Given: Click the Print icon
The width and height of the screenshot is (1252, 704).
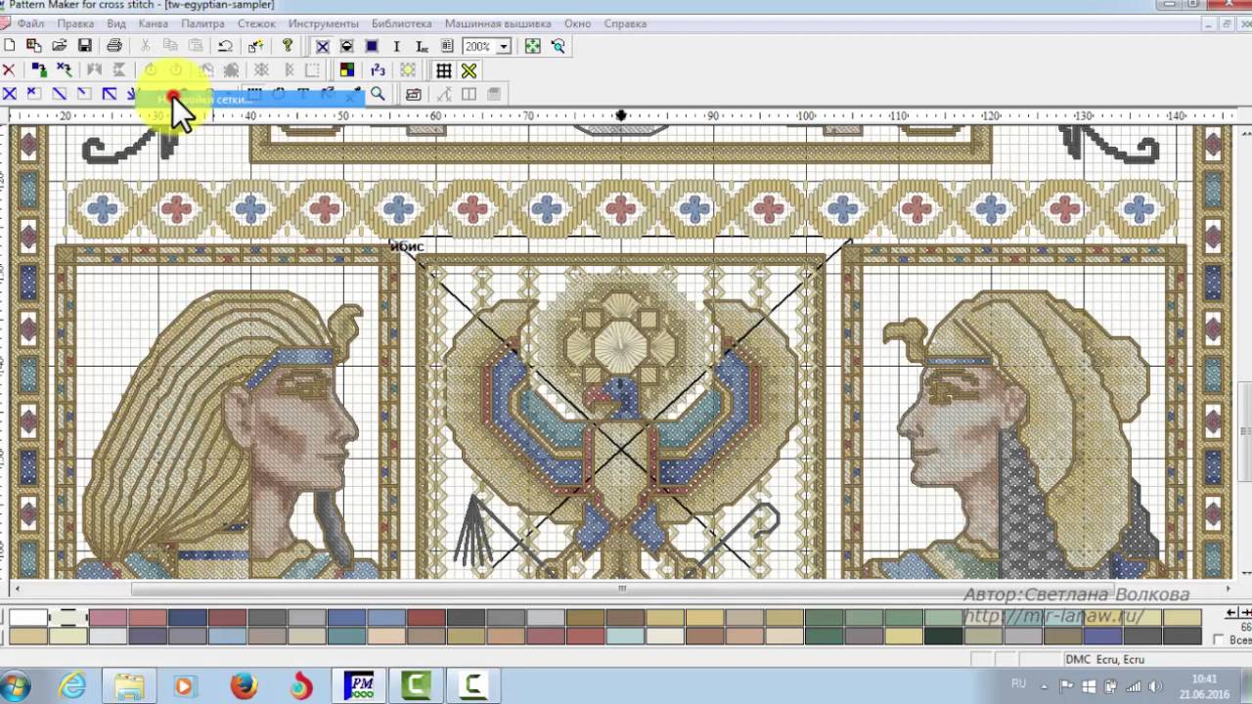Looking at the screenshot, I should coord(114,45).
